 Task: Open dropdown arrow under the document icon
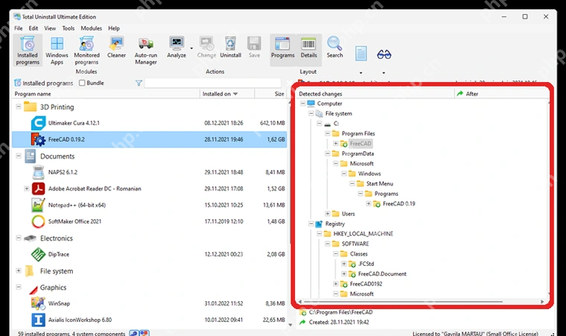360,72
